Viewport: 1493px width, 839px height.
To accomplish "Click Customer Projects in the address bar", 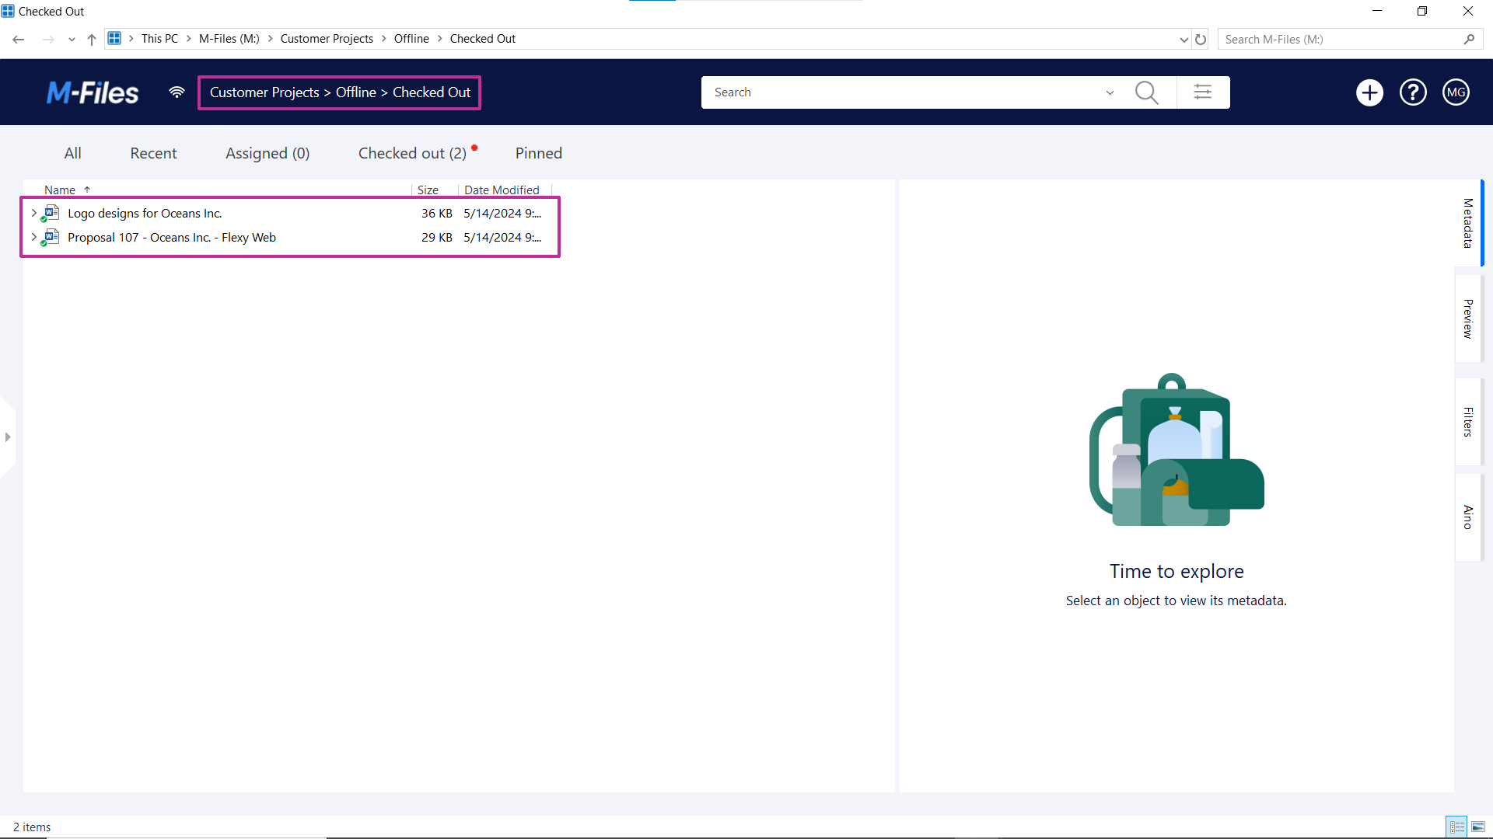I will pos(327,39).
